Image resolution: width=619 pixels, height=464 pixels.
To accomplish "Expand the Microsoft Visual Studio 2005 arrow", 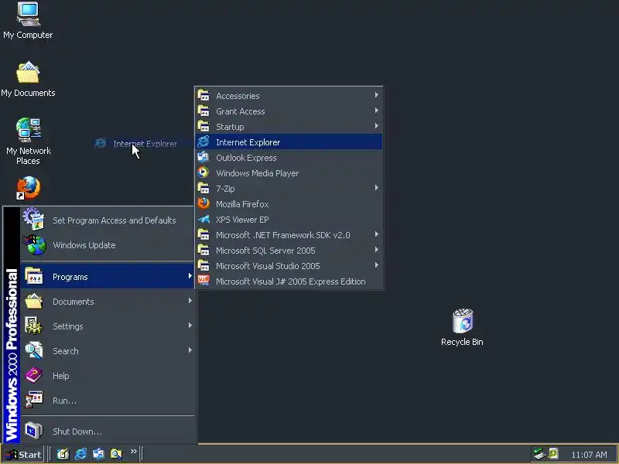I will 377,265.
